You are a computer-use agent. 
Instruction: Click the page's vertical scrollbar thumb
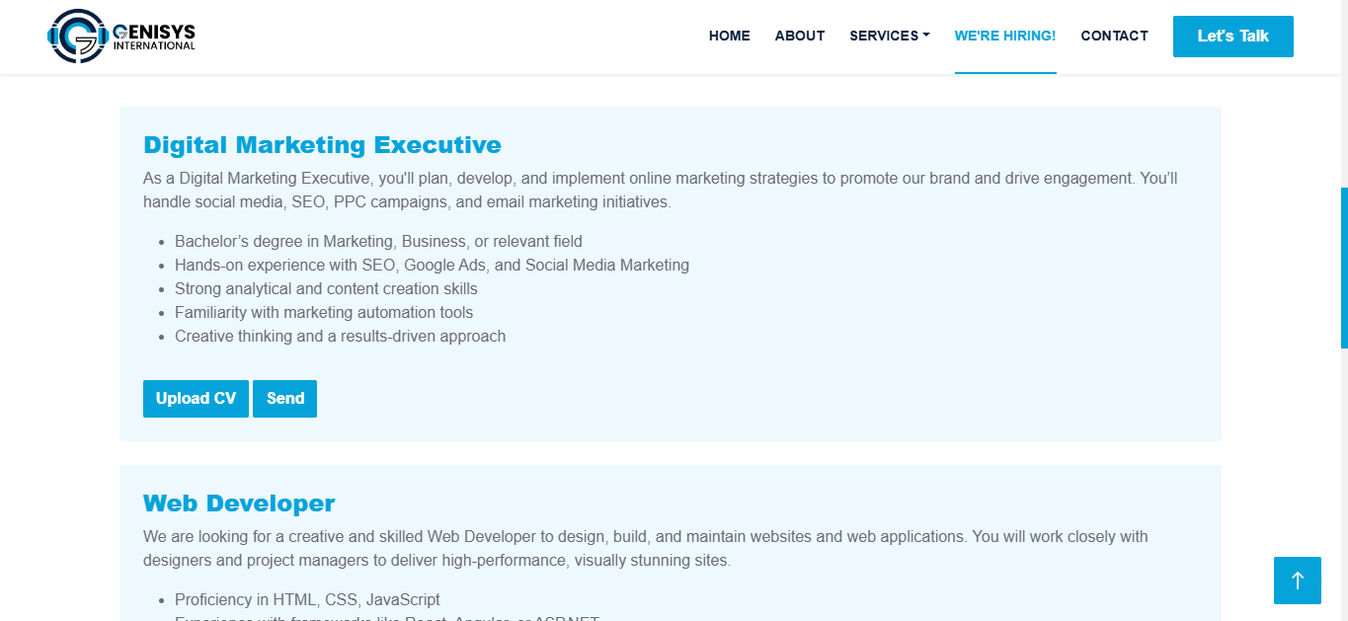tap(1343, 267)
